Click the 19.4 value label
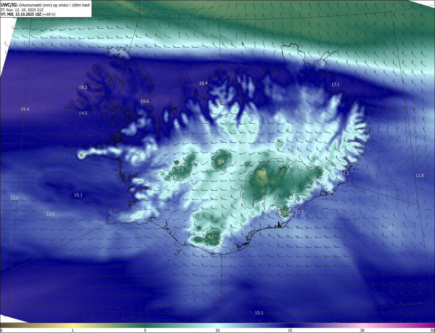 [x=25, y=109]
